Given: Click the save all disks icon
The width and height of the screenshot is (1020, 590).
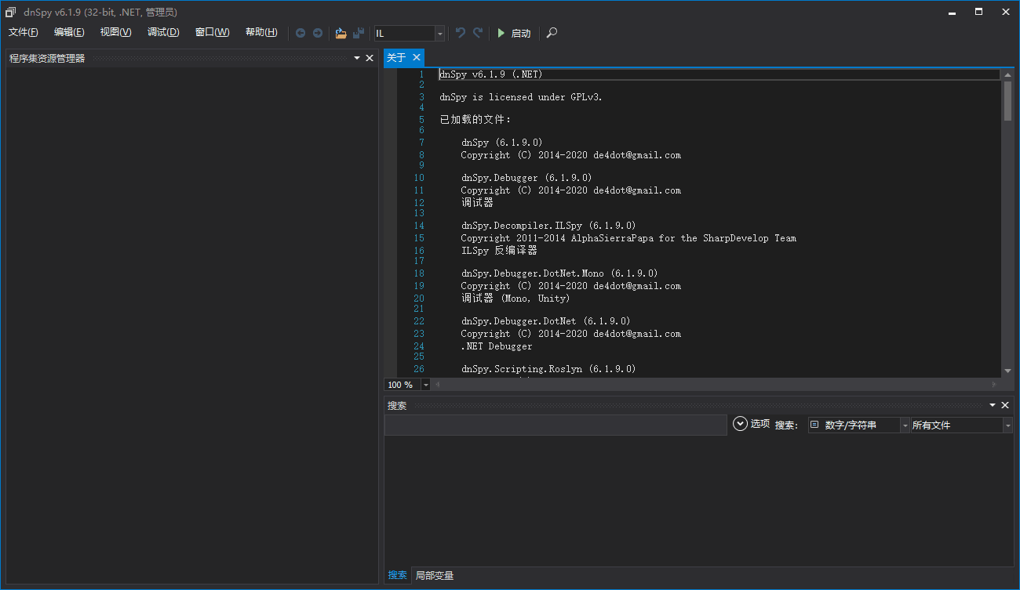Looking at the screenshot, I should (359, 33).
